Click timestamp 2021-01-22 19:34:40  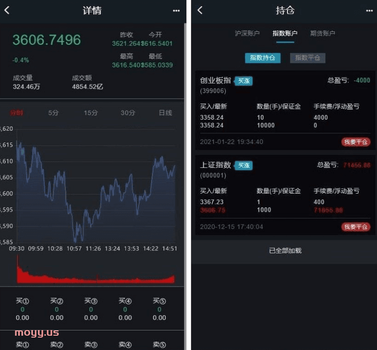[232, 142]
